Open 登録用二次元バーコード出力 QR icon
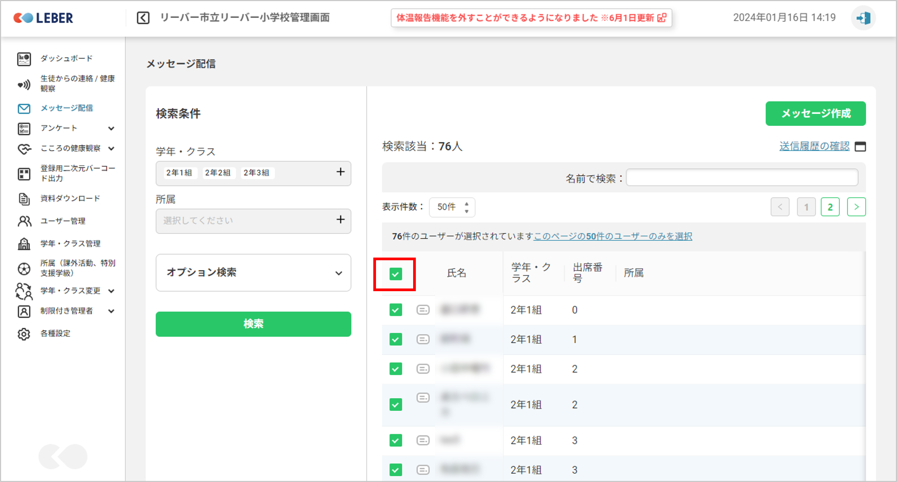The width and height of the screenshot is (897, 482). click(24, 174)
